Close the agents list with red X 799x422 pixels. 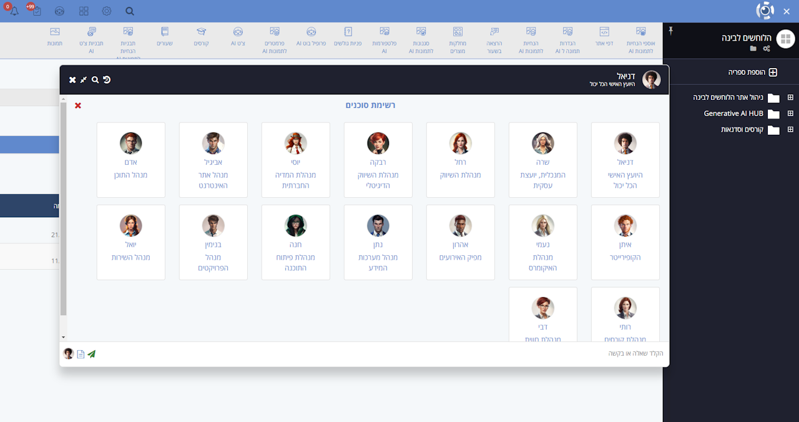click(x=78, y=105)
